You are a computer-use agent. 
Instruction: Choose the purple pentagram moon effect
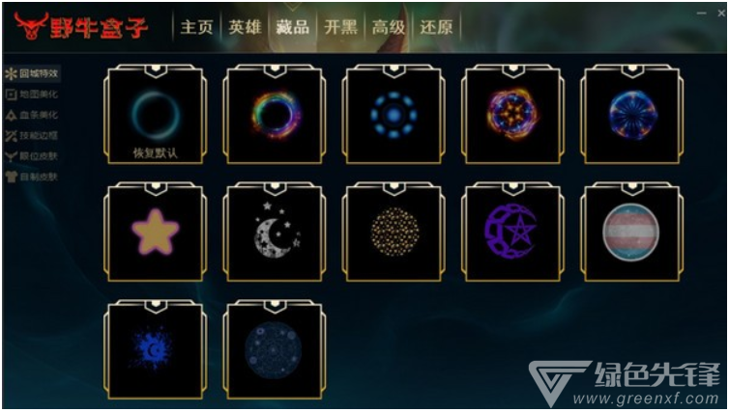(x=512, y=232)
